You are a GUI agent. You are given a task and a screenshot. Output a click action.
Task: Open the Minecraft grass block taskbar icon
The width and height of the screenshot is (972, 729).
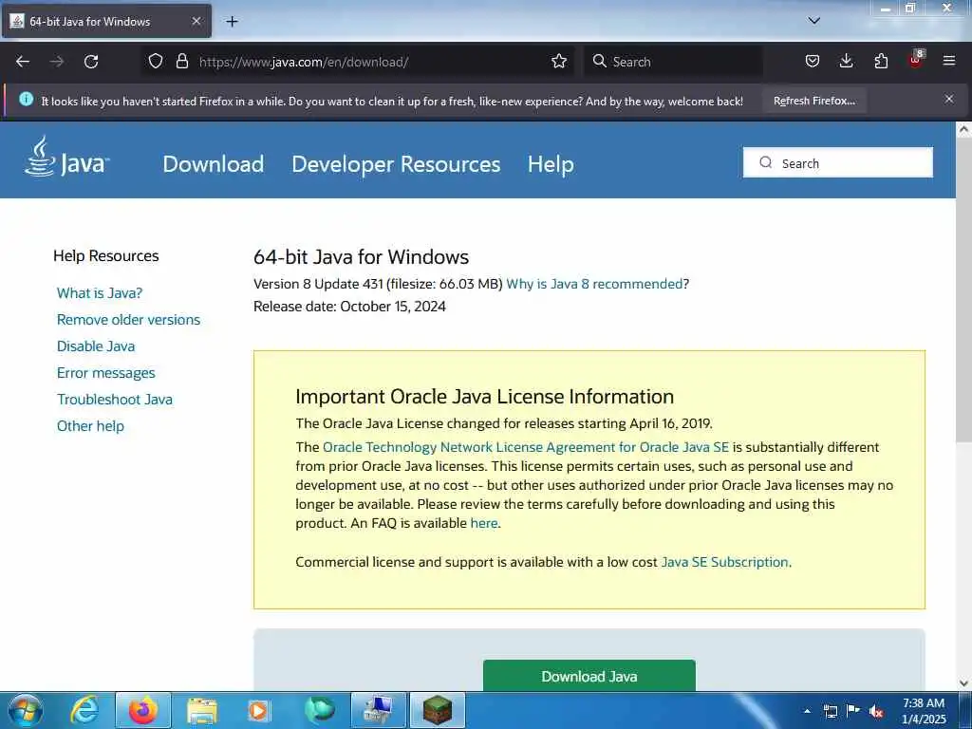(437, 710)
